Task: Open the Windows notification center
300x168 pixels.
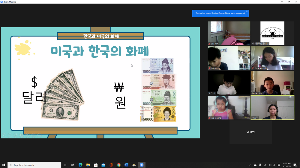Action: 295,165
